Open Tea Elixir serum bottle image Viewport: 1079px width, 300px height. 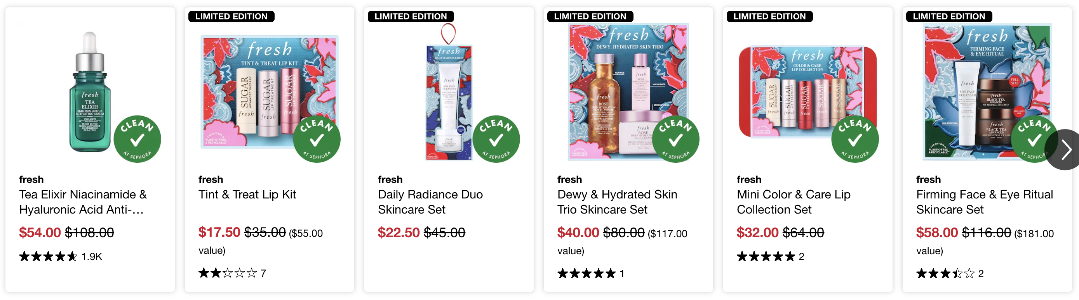[90, 92]
